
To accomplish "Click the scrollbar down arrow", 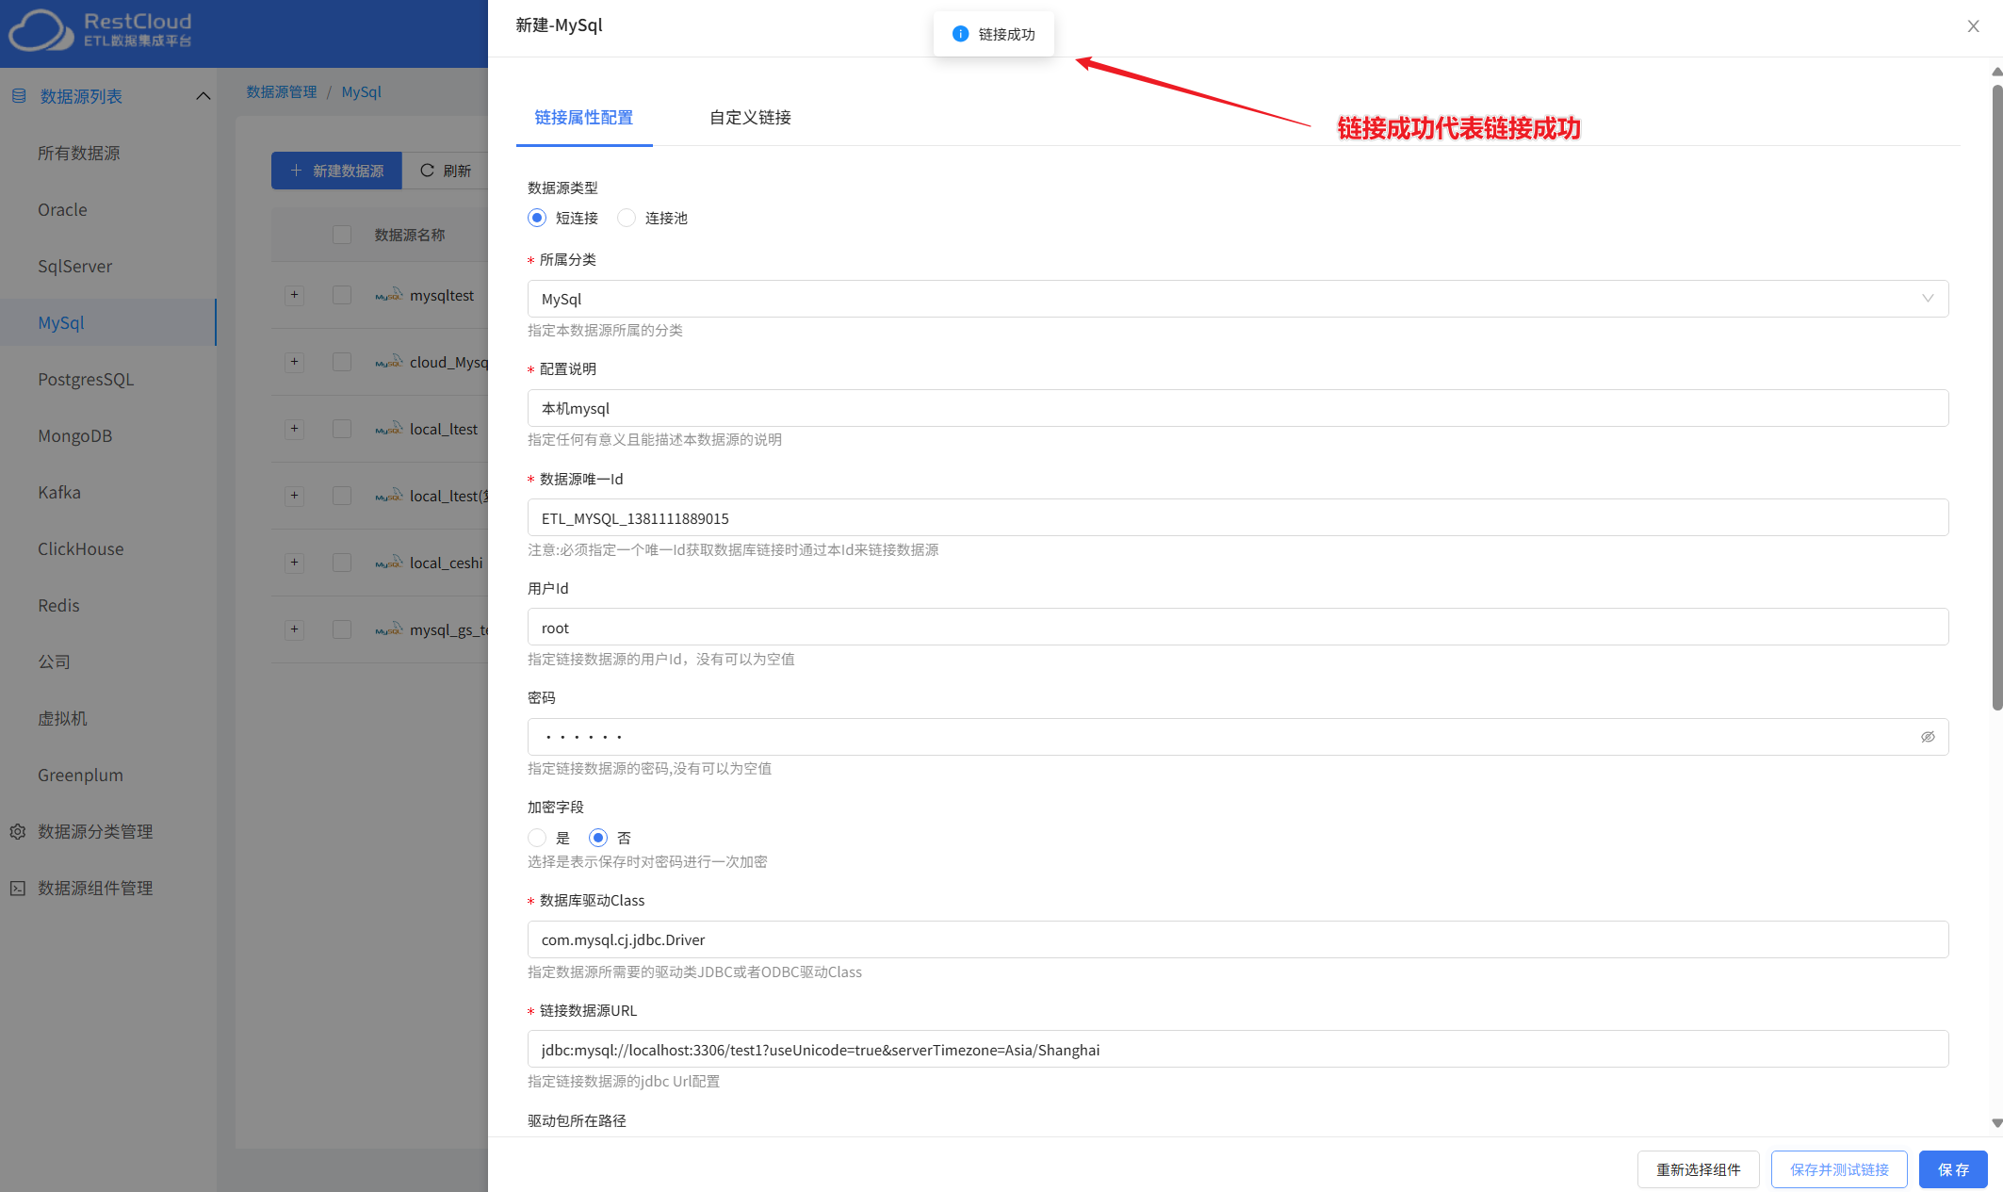I will pyautogui.click(x=1997, y=1123).
